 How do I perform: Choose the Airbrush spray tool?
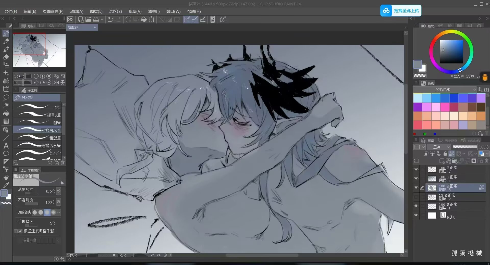click(6, 65)
